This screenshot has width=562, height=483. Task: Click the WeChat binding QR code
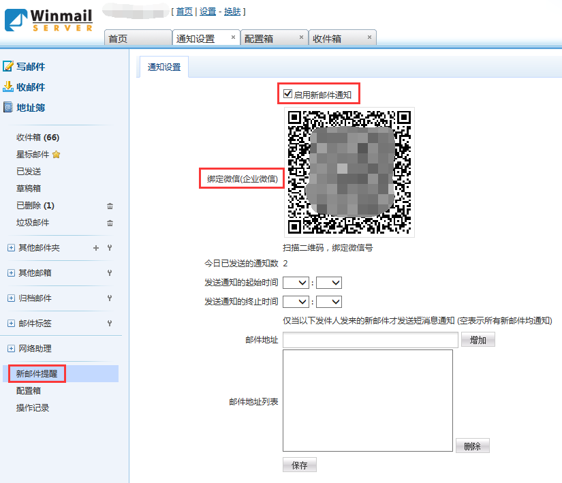point(349,172)
